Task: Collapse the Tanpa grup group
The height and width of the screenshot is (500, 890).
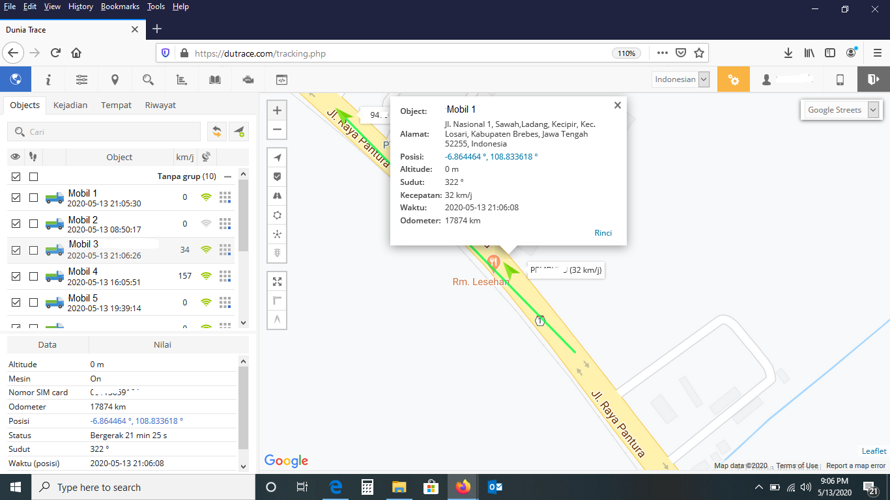Action: pos(227,176)
